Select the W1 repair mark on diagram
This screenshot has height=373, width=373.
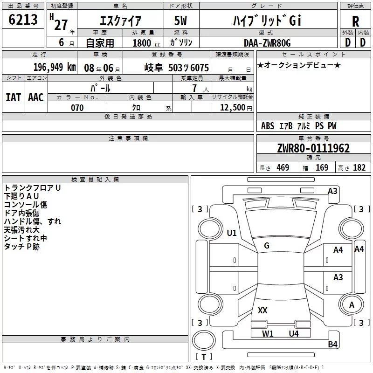pos(268,334)
